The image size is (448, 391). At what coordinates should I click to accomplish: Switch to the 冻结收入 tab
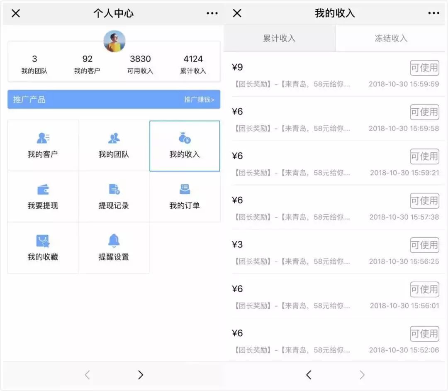point(390,38)
